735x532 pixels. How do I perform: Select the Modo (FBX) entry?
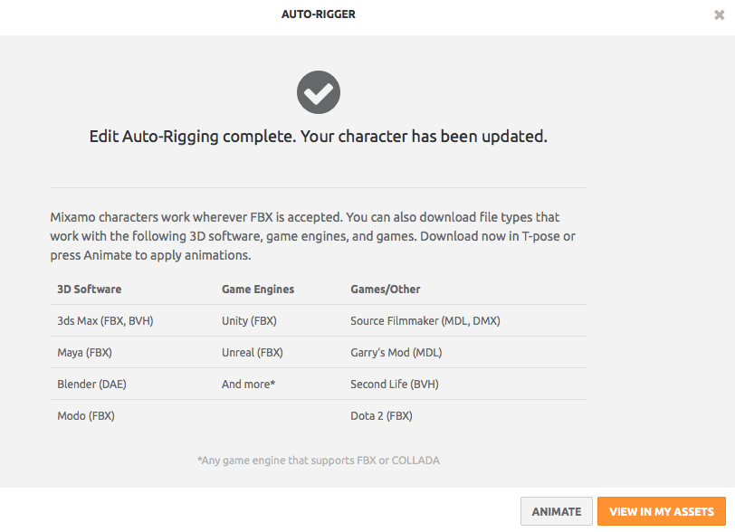point(86,416)
